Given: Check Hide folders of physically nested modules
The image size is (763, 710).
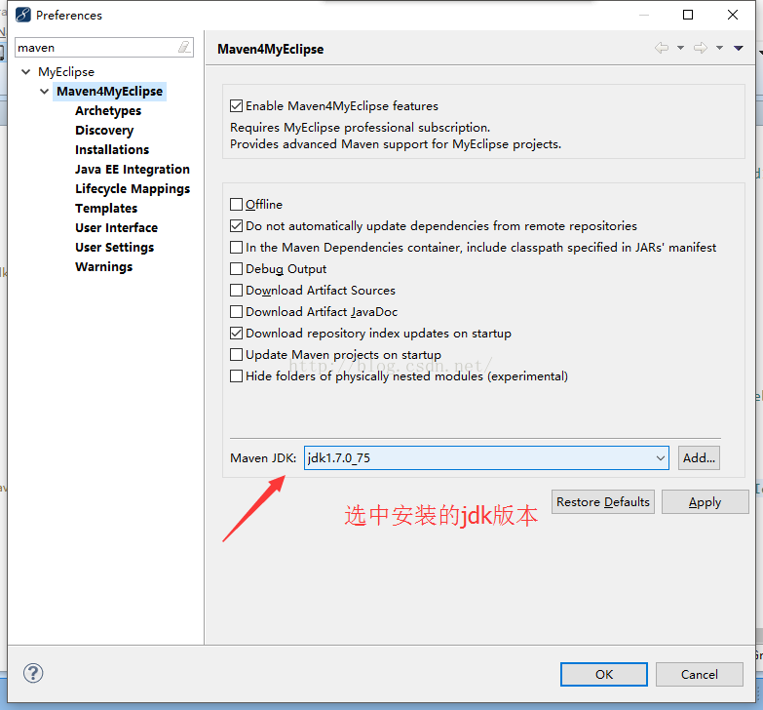Looking at the screenshot, I should tap(236, 375).
